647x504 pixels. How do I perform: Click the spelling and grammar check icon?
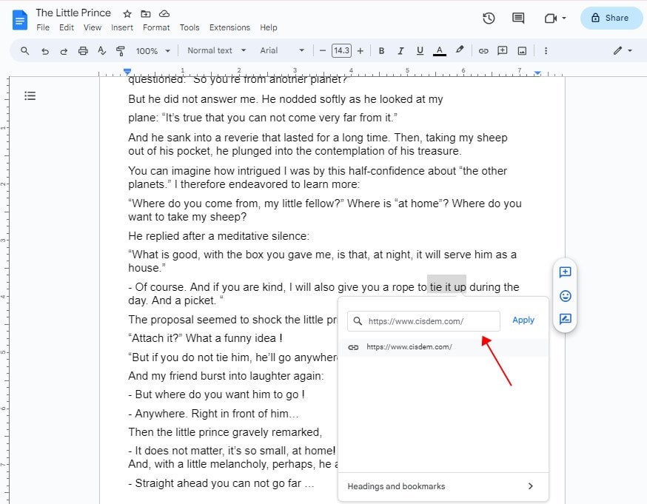(x=102, y=50)
